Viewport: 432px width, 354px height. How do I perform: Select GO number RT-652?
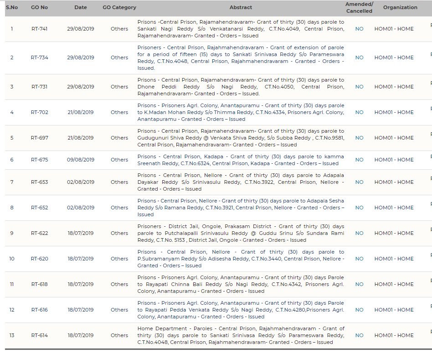coord(39,208)
